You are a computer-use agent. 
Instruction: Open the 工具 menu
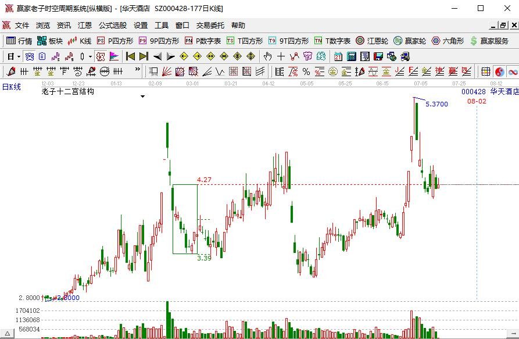pyautogui.click(x=162, y=25)
